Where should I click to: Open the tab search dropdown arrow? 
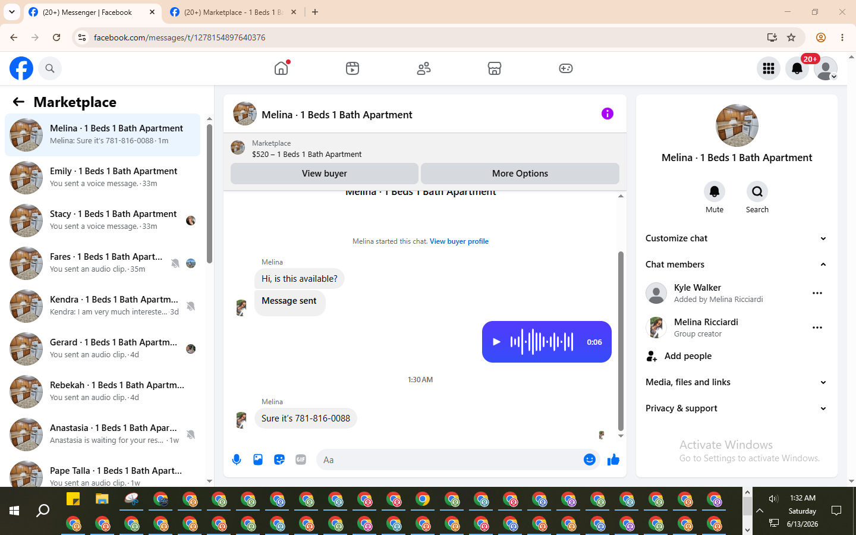point(12,12)
